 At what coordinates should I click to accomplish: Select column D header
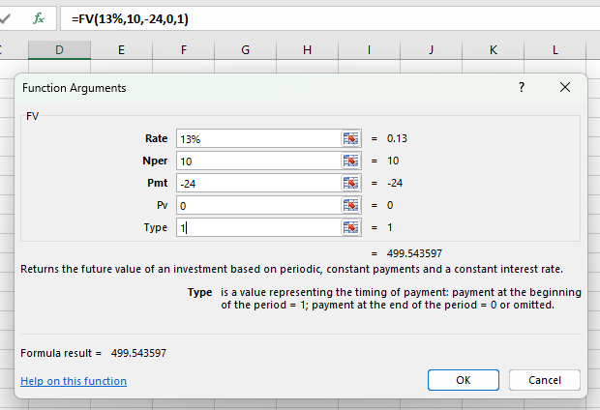pos(59,49)
